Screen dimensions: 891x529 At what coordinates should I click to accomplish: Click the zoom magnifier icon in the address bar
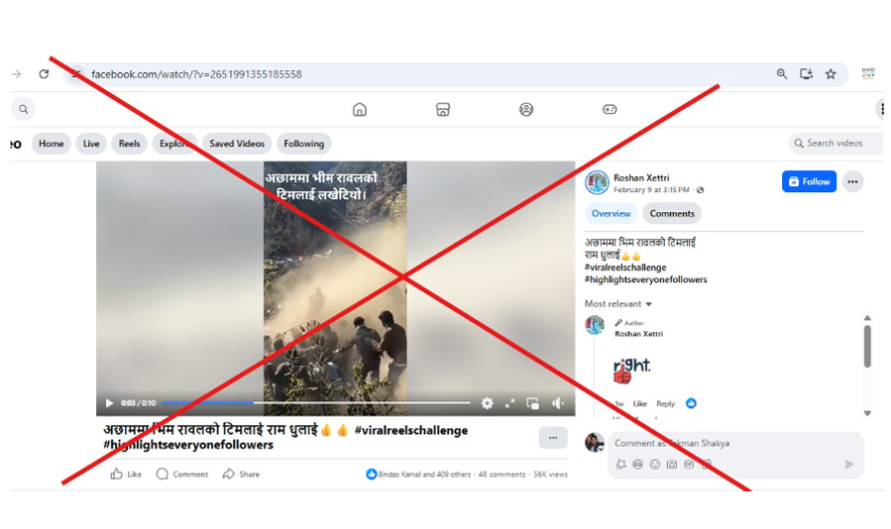(782, 74)
